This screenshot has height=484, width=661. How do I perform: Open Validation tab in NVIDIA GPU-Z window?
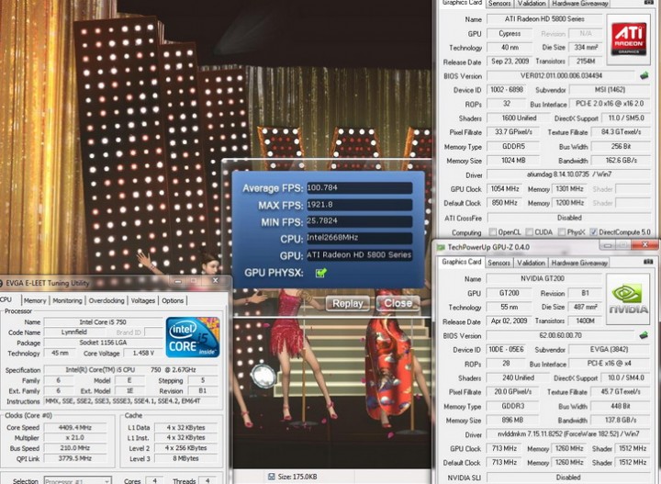(532, 263)
